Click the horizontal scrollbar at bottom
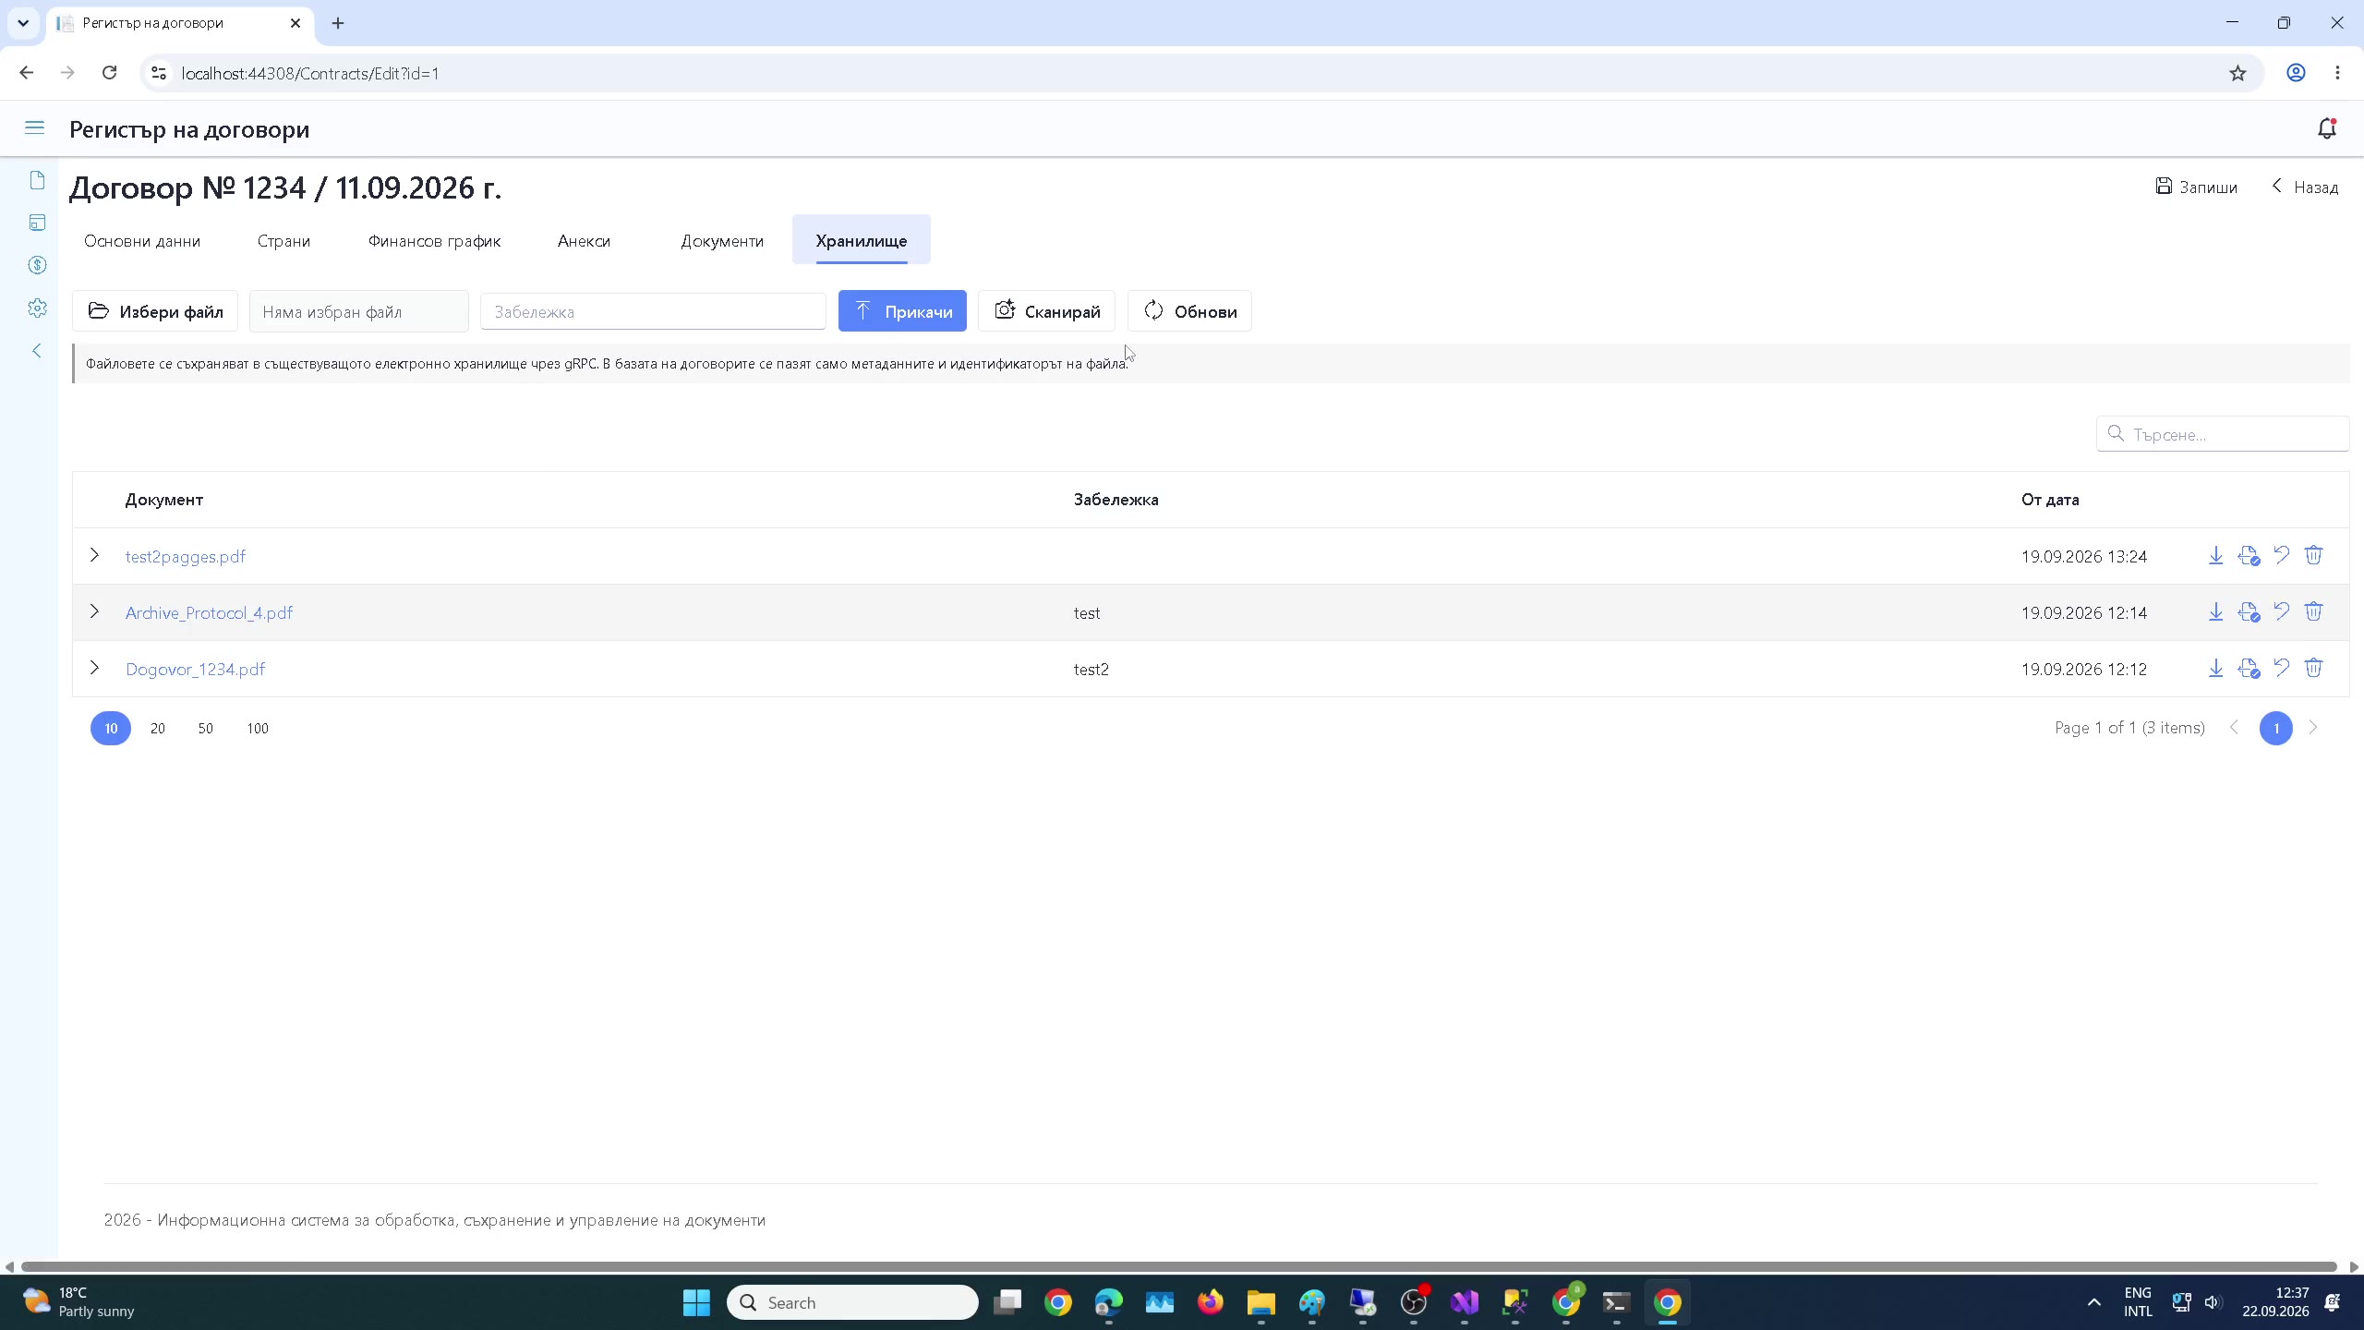This screenshot has width=2364, height=1330. 1178,1266
